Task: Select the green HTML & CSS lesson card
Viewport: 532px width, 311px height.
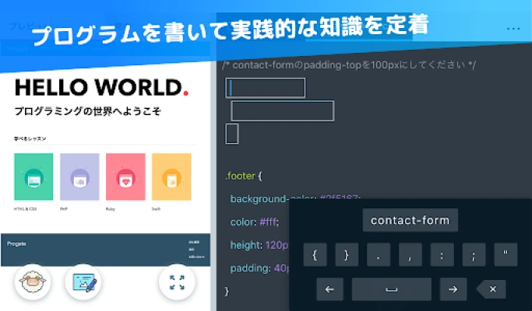Action: pyautogui.click(x=33, y=177)
